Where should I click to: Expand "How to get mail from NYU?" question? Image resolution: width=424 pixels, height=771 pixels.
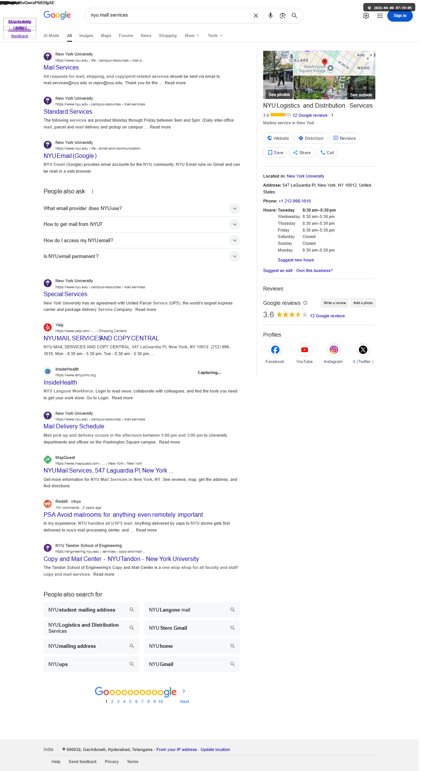pos(235,224)
